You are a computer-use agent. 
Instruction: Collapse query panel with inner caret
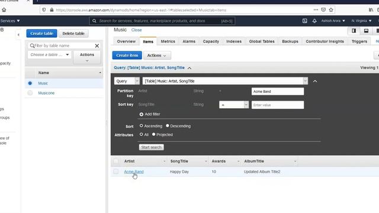coord(315,82)
